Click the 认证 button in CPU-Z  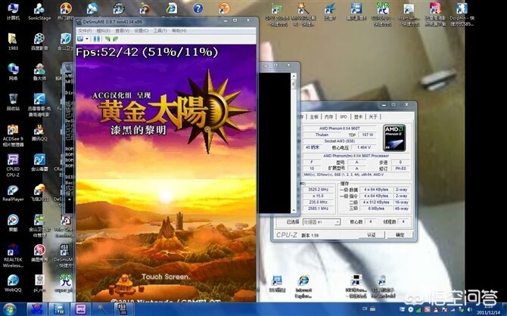tap(372, 235)
